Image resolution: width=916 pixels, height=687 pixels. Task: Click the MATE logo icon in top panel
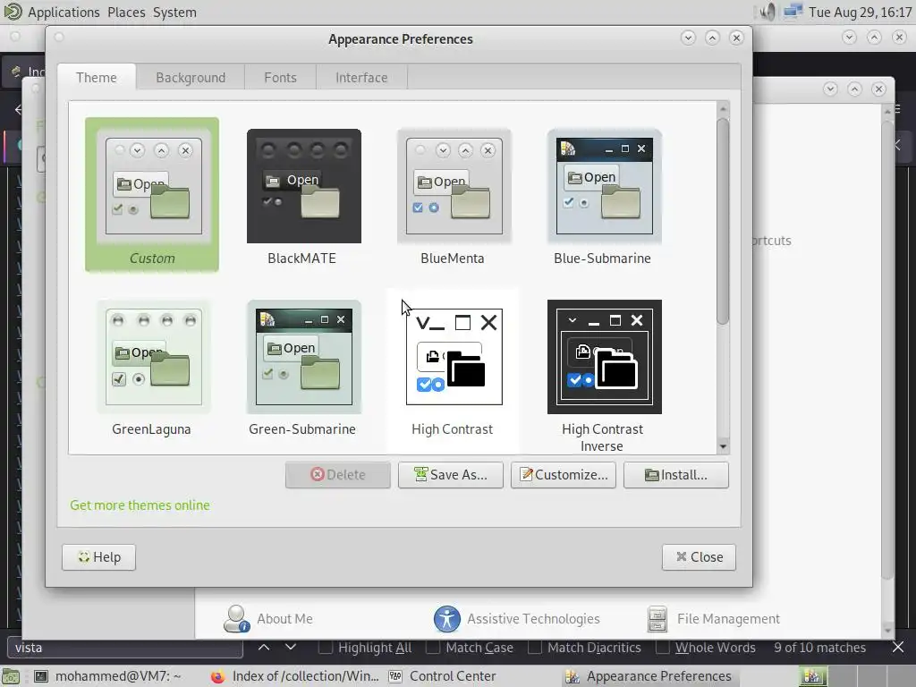tap(13, 12)
